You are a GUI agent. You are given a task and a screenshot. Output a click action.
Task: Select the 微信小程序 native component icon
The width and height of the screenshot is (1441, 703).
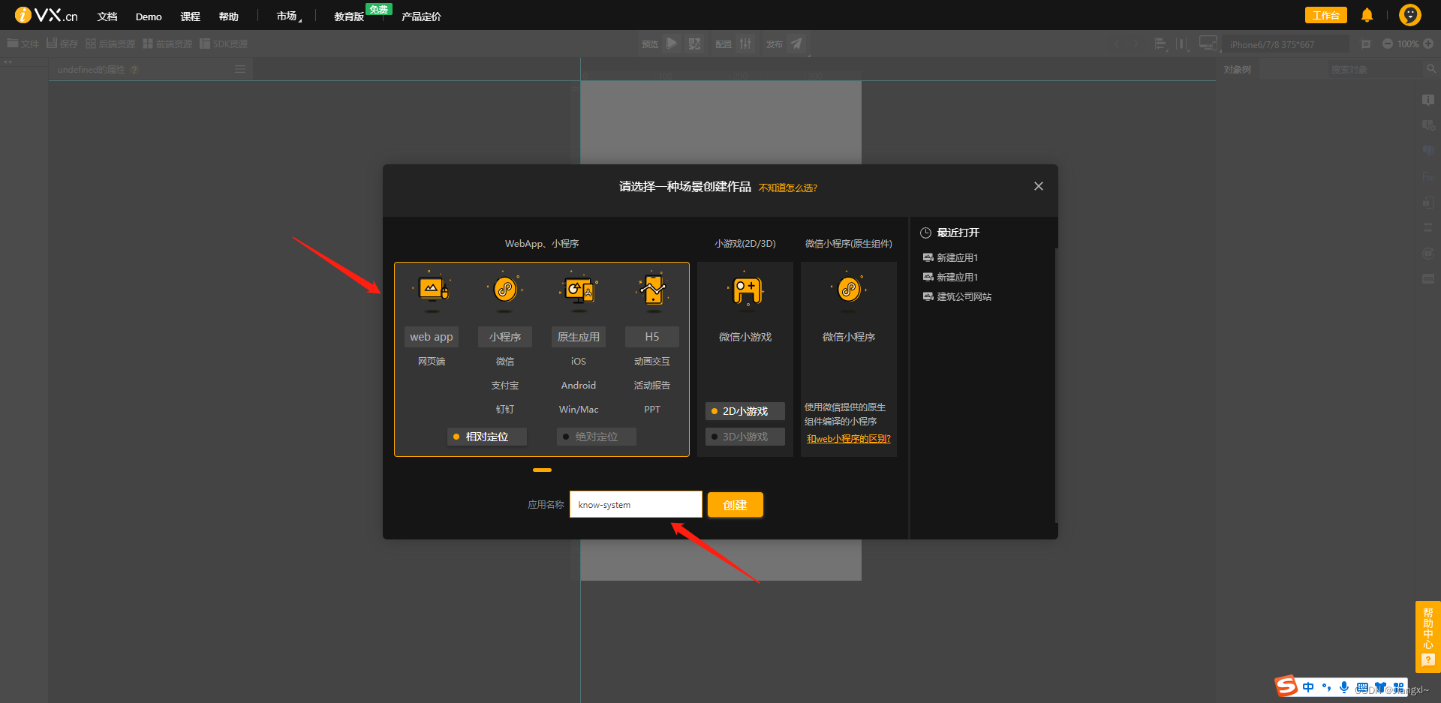[x=849, y=290]
